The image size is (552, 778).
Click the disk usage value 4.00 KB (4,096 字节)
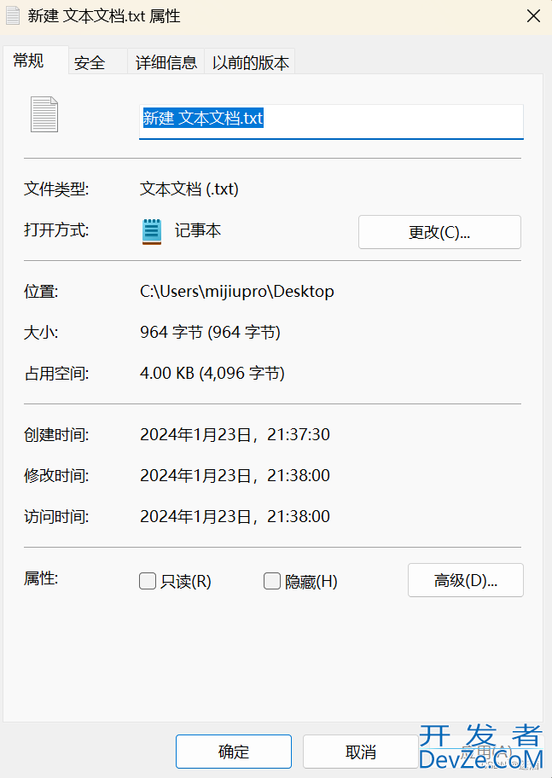212,373
